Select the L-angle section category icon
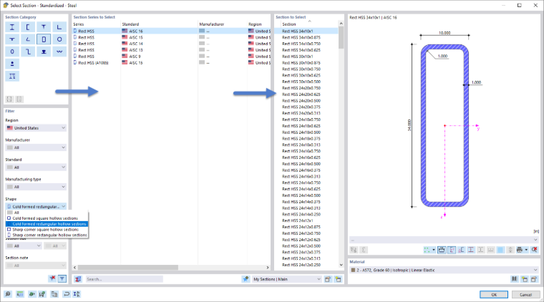The image size is (544, 302). (x=59, y=27)
